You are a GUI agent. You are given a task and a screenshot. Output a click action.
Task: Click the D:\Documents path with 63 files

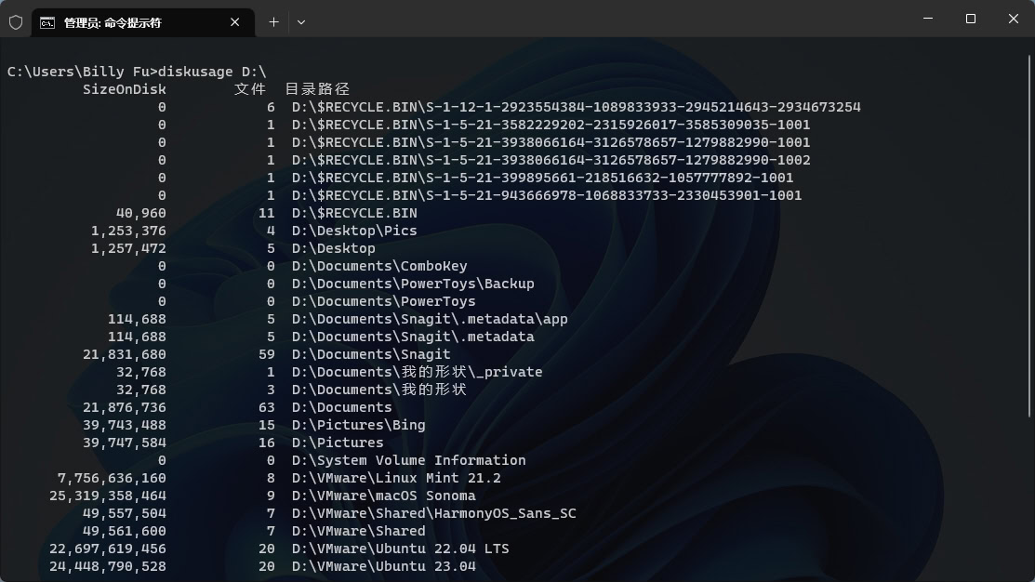point(342,408)
